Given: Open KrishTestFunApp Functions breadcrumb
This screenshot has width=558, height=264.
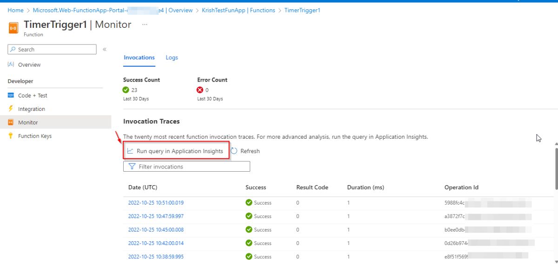Looking at the screenshot, I should tap(238, 10).
